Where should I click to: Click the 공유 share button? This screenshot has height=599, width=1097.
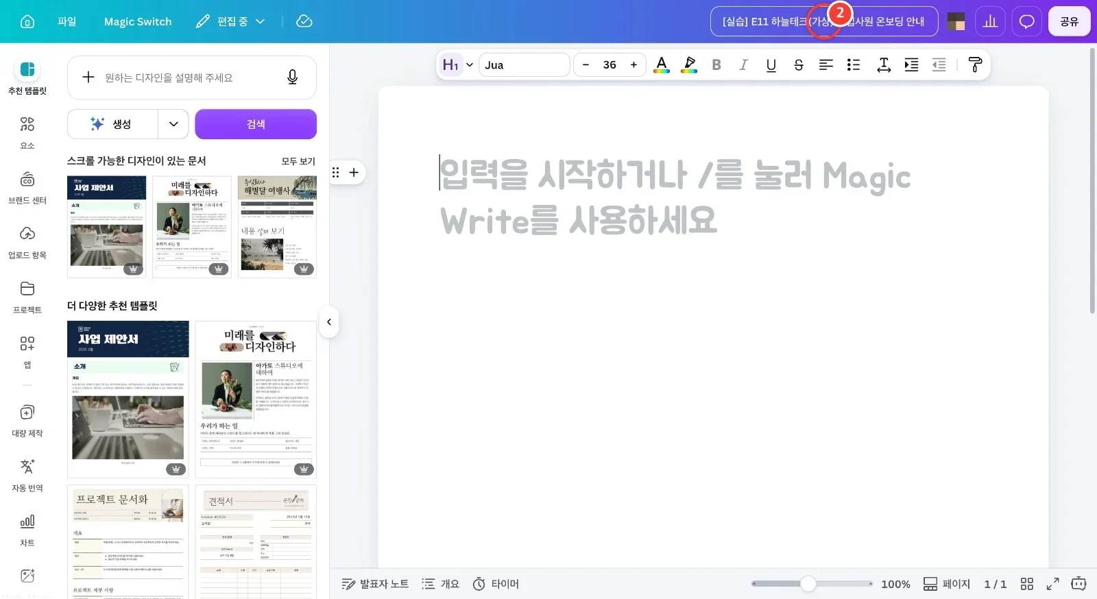click(1069, 21)
